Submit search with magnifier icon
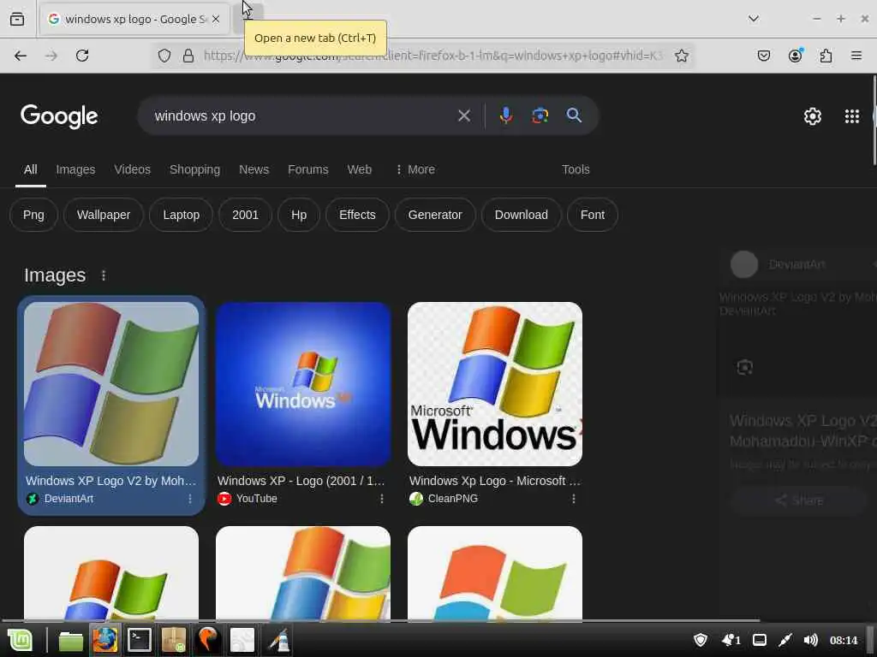 click(x=574, y=115)
